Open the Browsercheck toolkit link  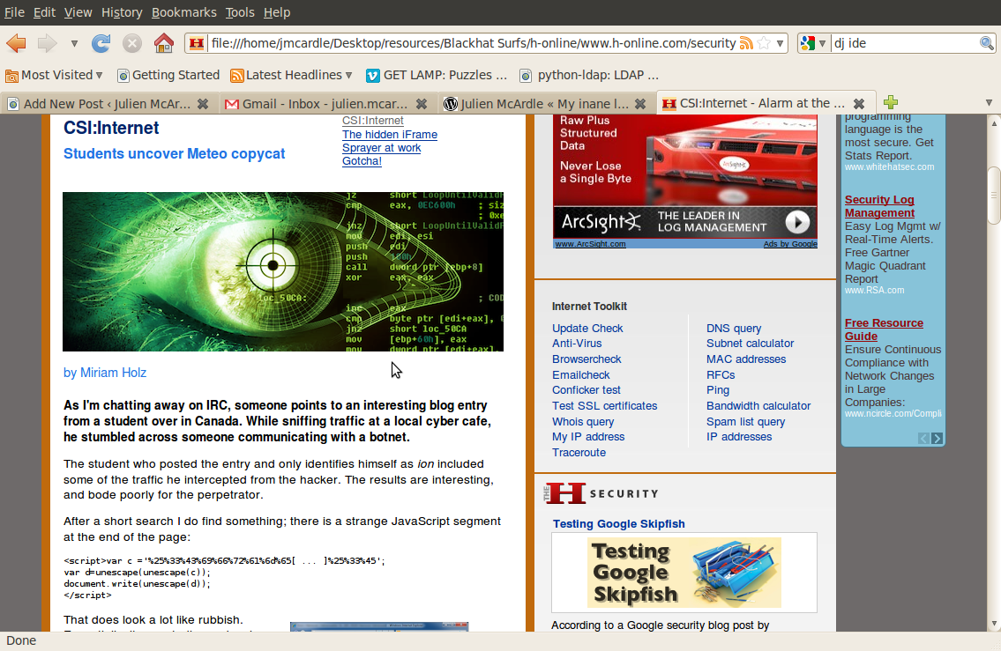click(x=586, y=359)
